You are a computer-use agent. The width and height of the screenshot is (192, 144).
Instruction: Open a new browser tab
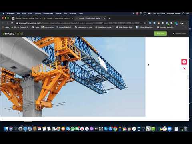coord(109,18)
